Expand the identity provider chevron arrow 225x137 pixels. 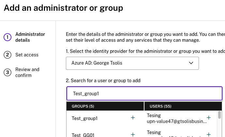pos(191,63)
